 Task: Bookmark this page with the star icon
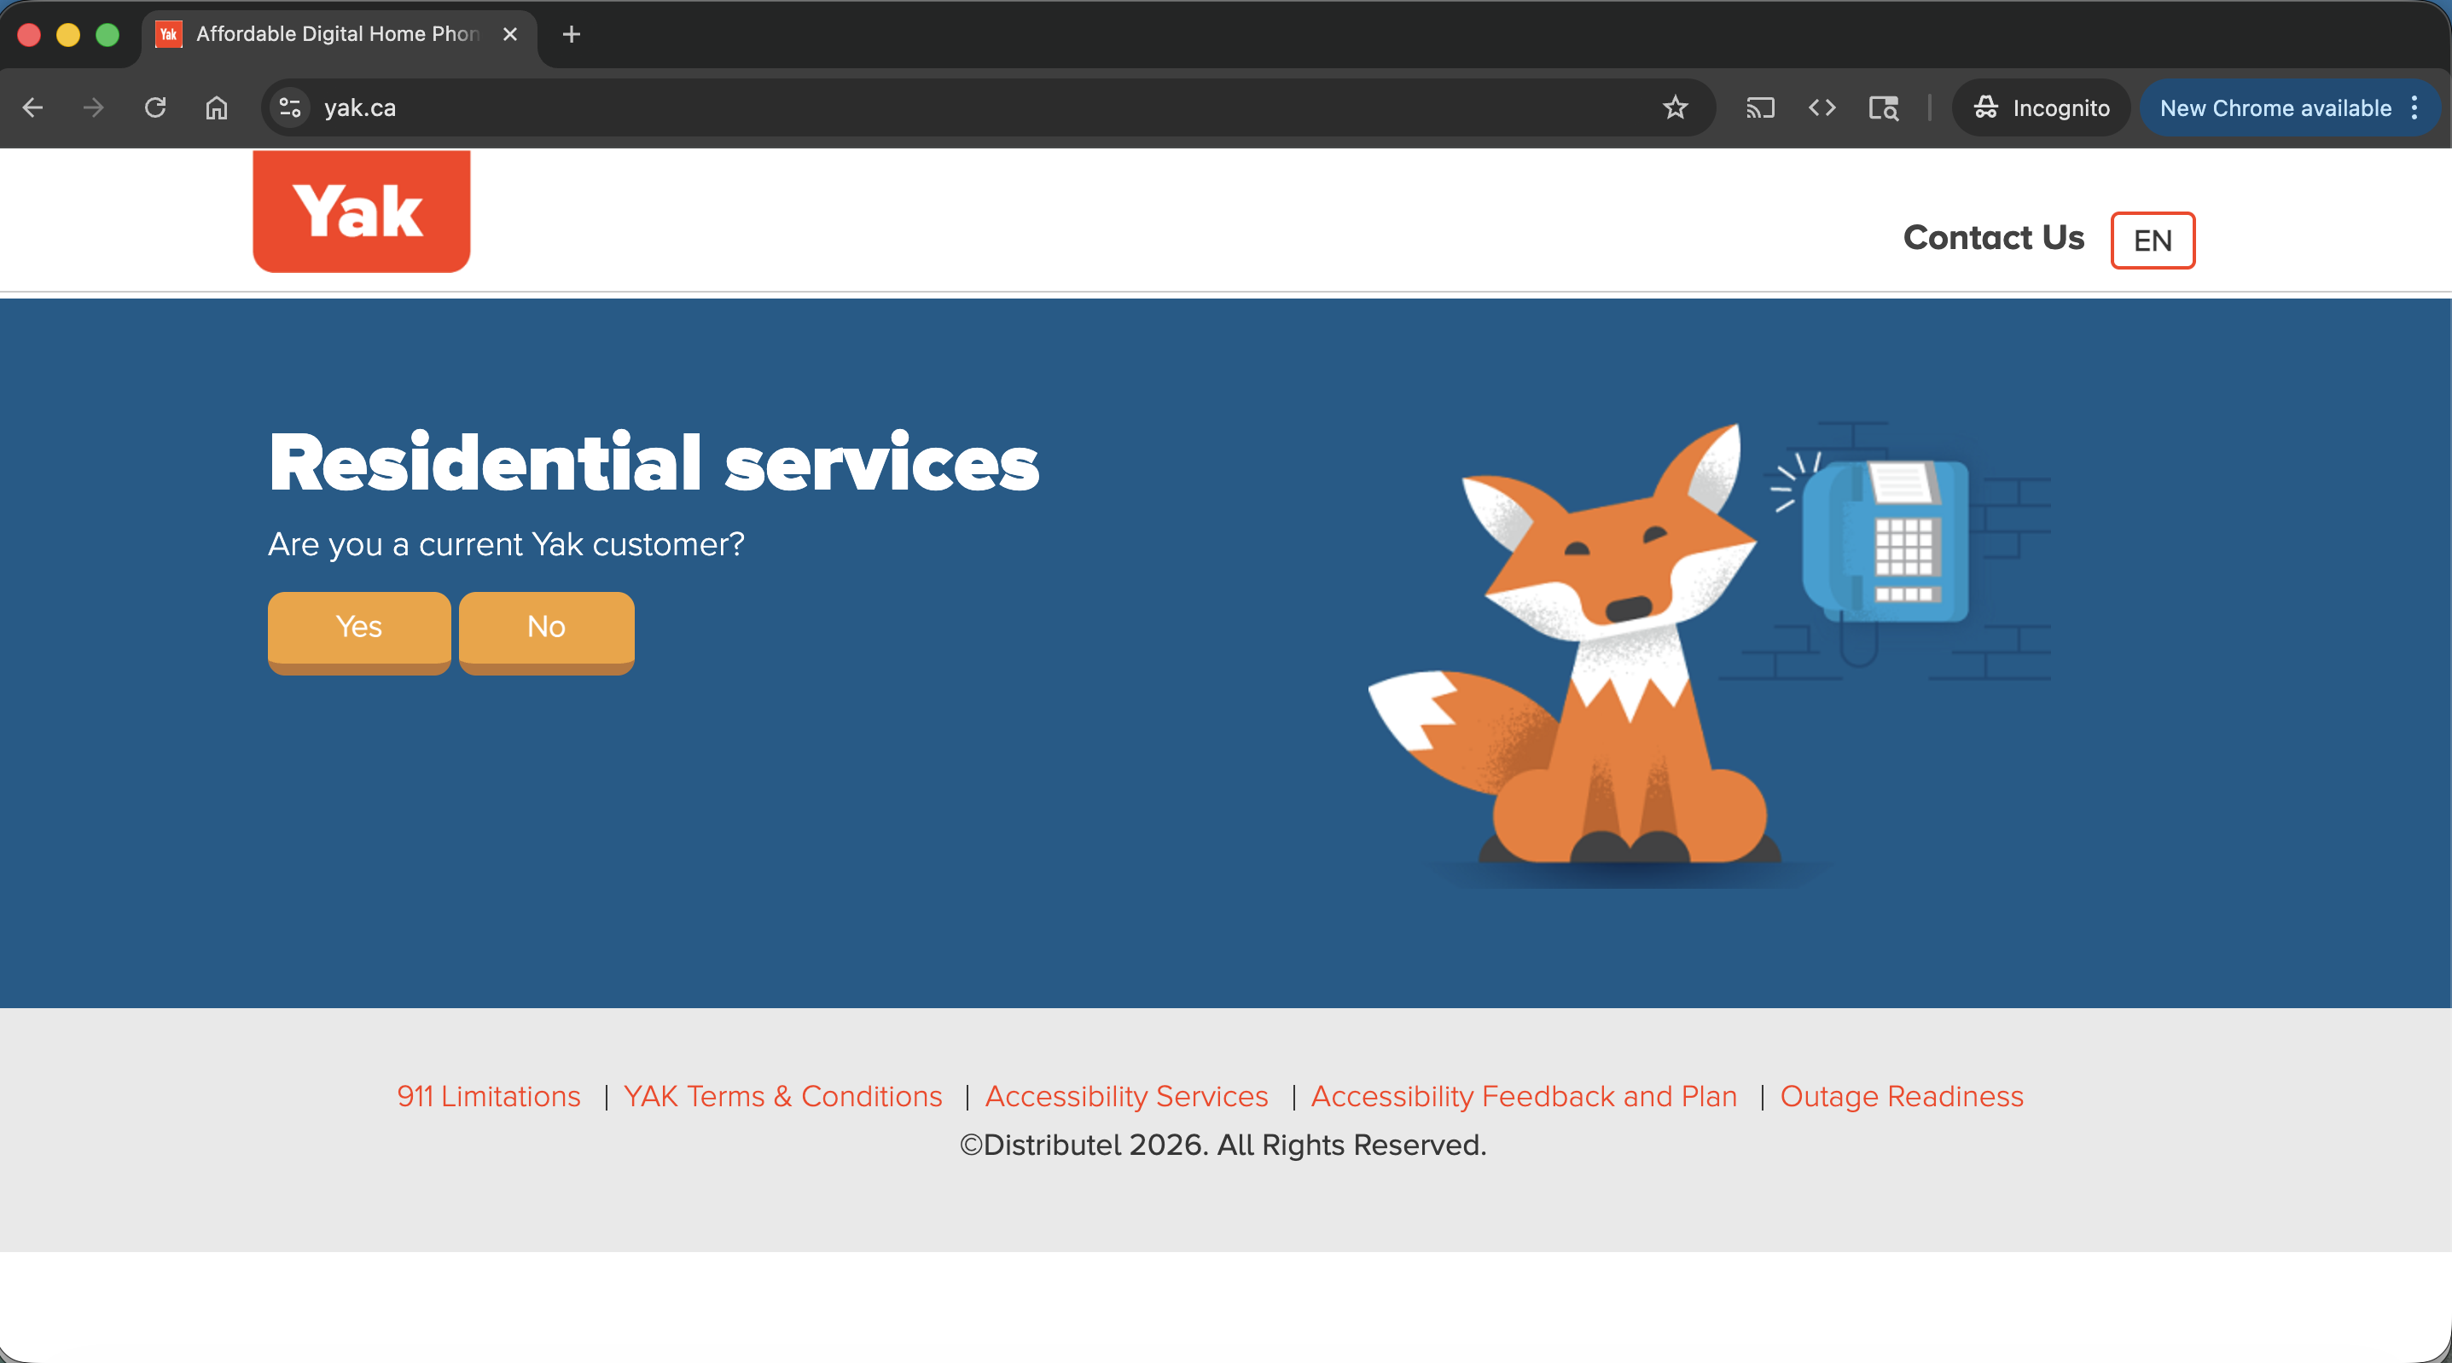click(x=1676, y=107)
